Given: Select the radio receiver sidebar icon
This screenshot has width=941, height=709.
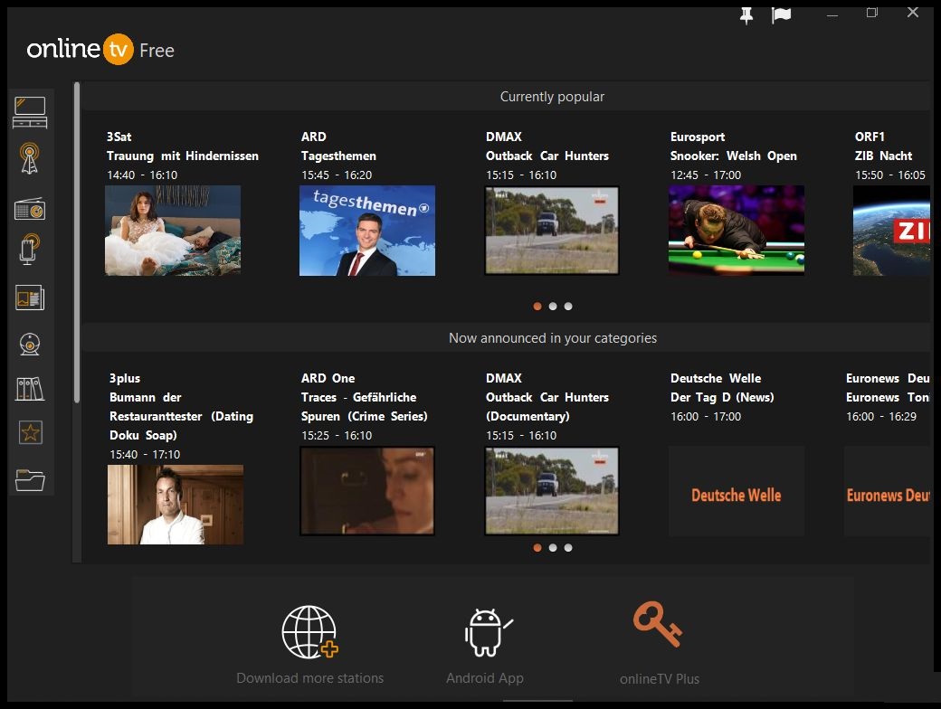Looking at the screenshot, I should (x=30, y=209).
